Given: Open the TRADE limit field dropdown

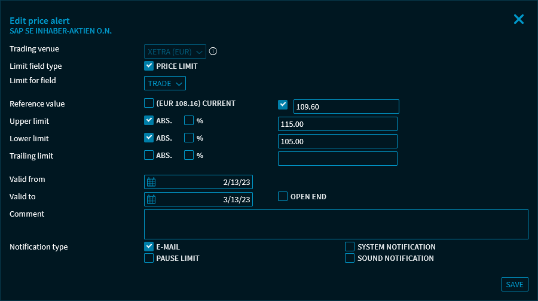Looking at the screenshot, I should click(x=165, y=83).
